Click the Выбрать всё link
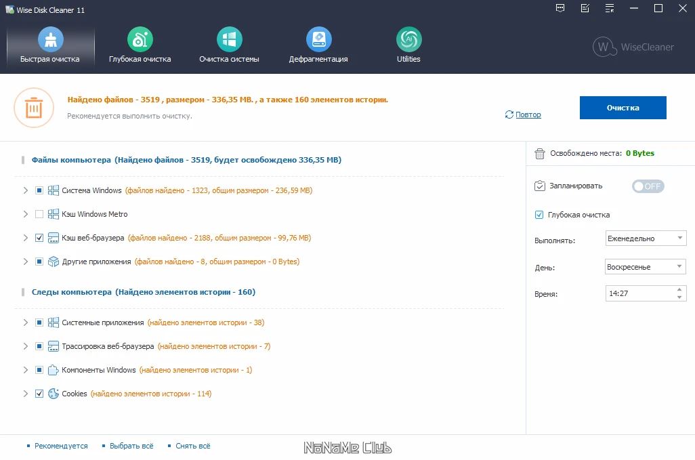This screenshot has height=460, width=695. pyautogui.click(x=131, y=446)
